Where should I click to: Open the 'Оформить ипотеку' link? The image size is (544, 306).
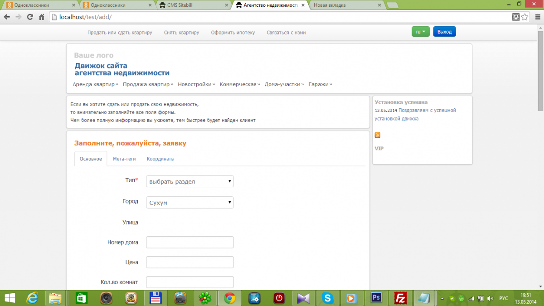point(233,33)
